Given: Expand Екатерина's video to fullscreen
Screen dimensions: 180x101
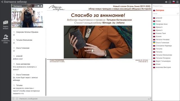Looking at the screenshot, I should pos(36,6).
